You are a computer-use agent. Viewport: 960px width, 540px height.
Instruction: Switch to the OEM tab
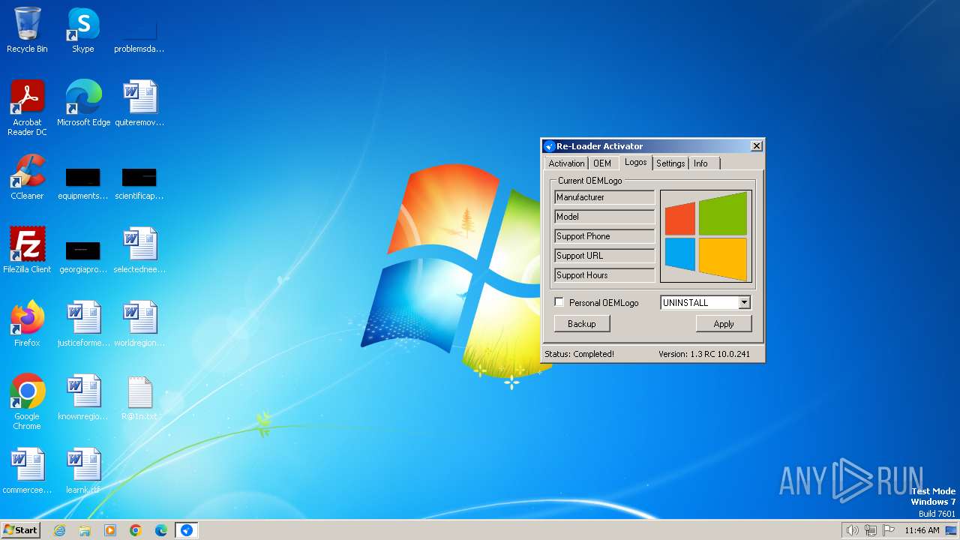click(602, 163)
